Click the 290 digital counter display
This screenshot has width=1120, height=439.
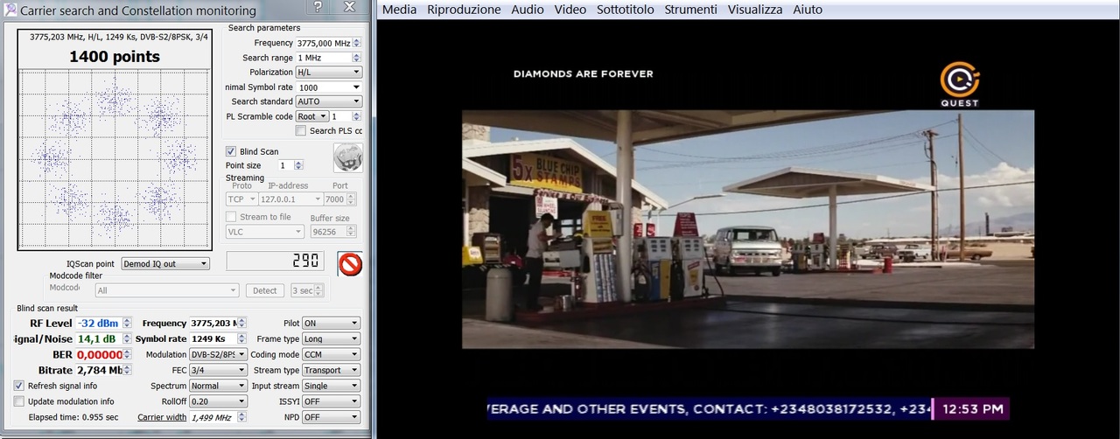[276, 261]
